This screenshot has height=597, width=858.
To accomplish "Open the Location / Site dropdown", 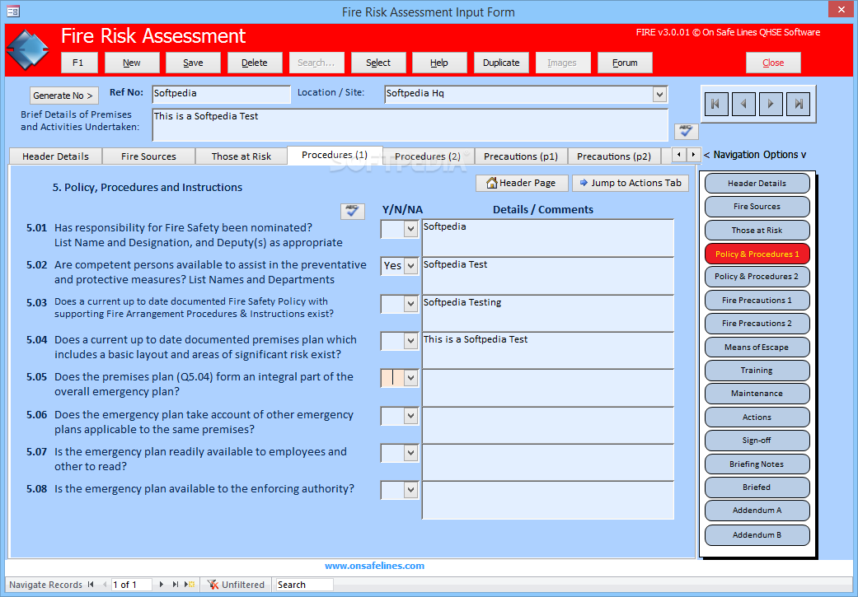I will point(659,94).
